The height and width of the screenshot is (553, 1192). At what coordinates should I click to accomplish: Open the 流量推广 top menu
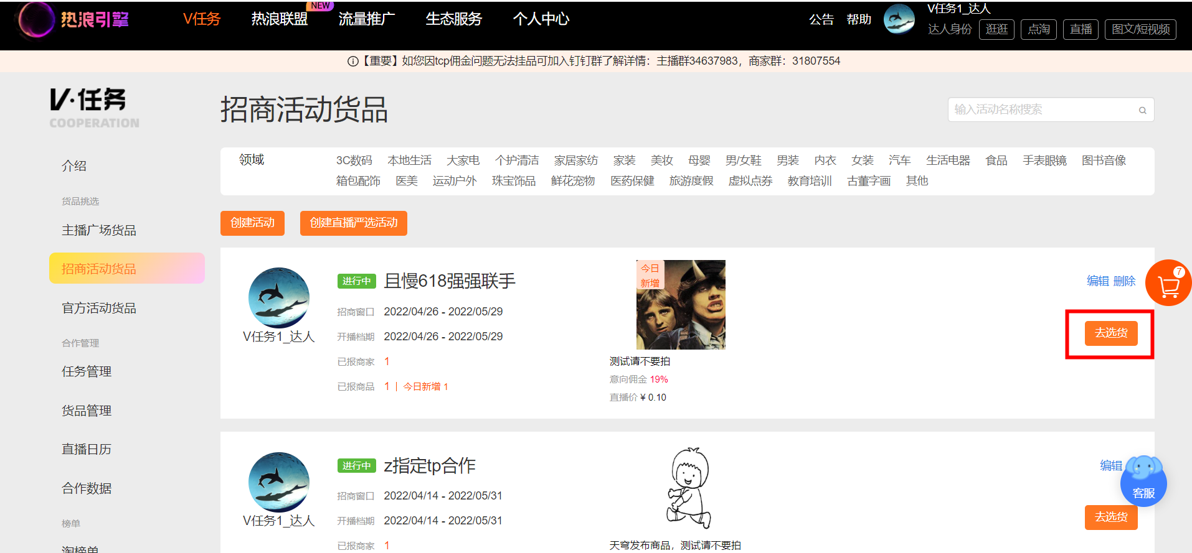pyautogui.click(x=367, y=19)
